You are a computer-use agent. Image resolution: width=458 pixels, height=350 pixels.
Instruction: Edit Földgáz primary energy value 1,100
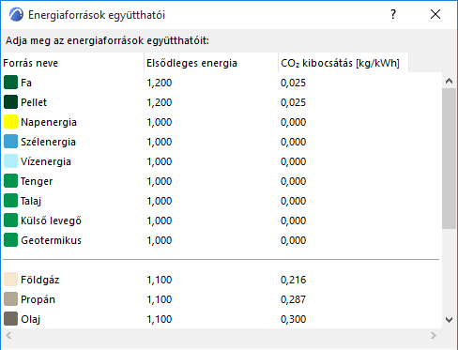(x=160, y=280)
